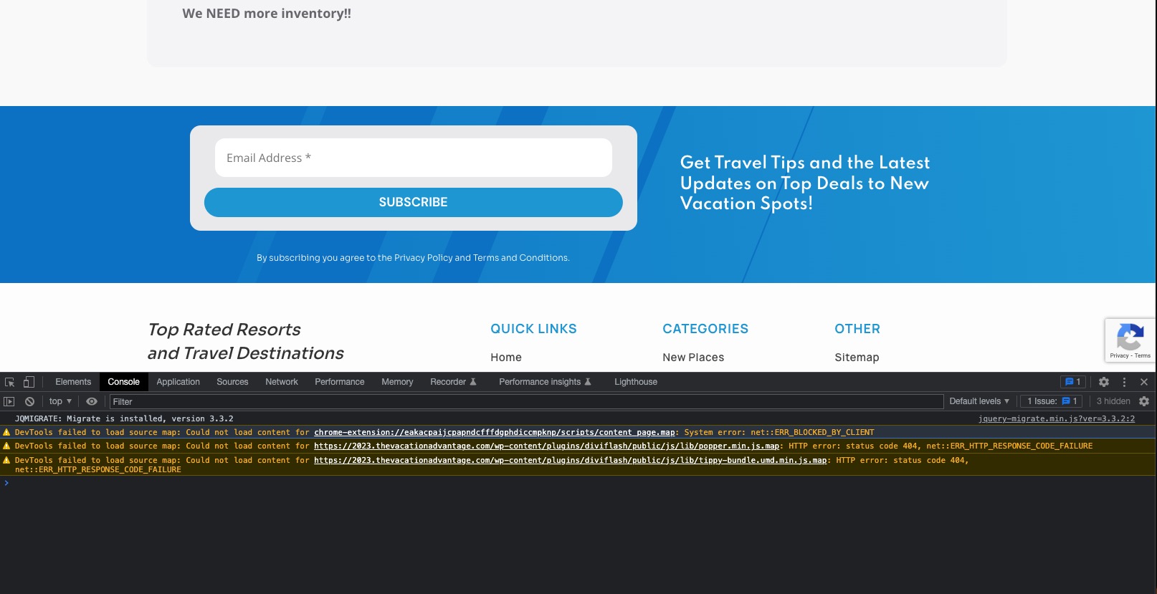Viewport: 1157px width, 594px height.
Task: Click the console prompt line
Action: (x=578, y=483)
